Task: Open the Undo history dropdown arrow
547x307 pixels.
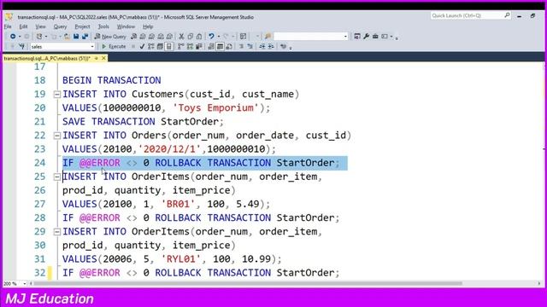Action: (219, 36)
